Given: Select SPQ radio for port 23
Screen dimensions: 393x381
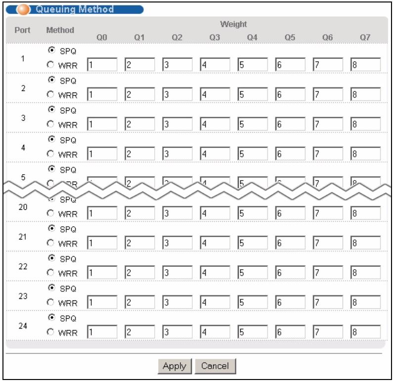Looking at the screenshot, I should point(51,287).
